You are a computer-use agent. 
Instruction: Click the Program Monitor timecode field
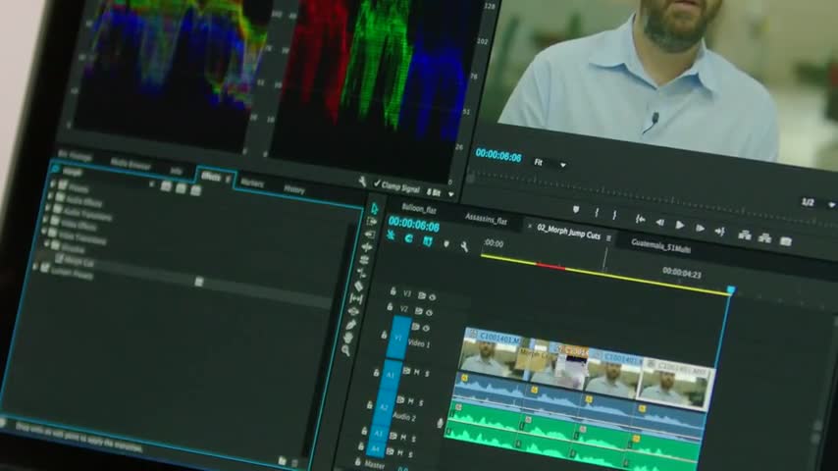point(498,156)
